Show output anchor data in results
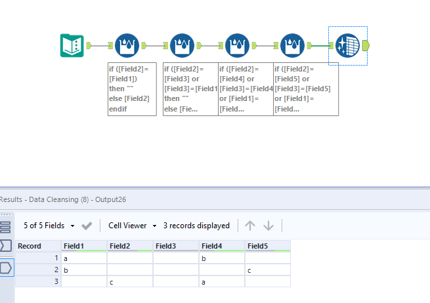Viewport: 430px width, 303px height. (6, 268)
